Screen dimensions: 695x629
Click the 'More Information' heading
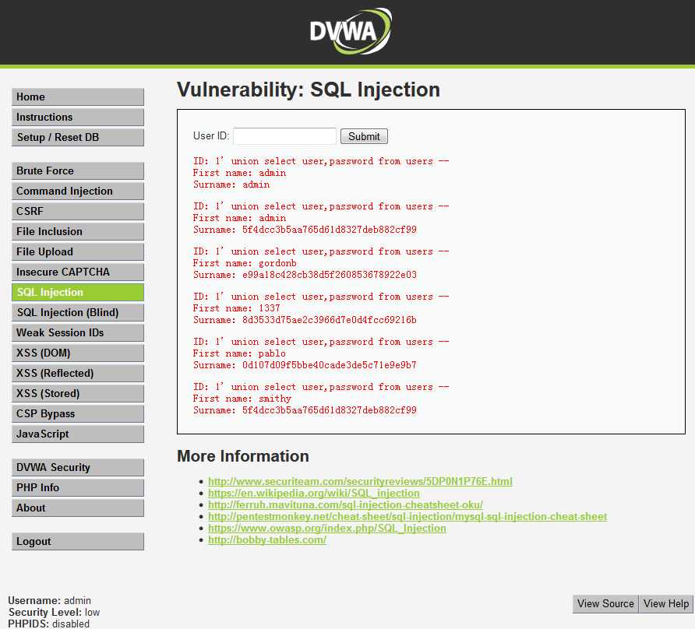pyautogui.click(x=243, y=456)
